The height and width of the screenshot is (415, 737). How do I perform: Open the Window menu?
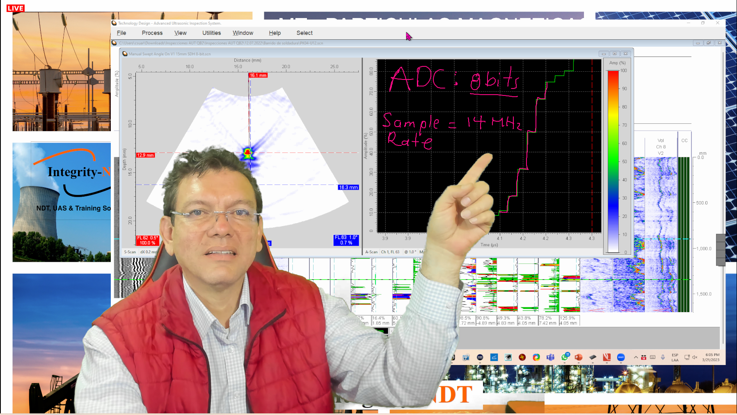point(243,33)
